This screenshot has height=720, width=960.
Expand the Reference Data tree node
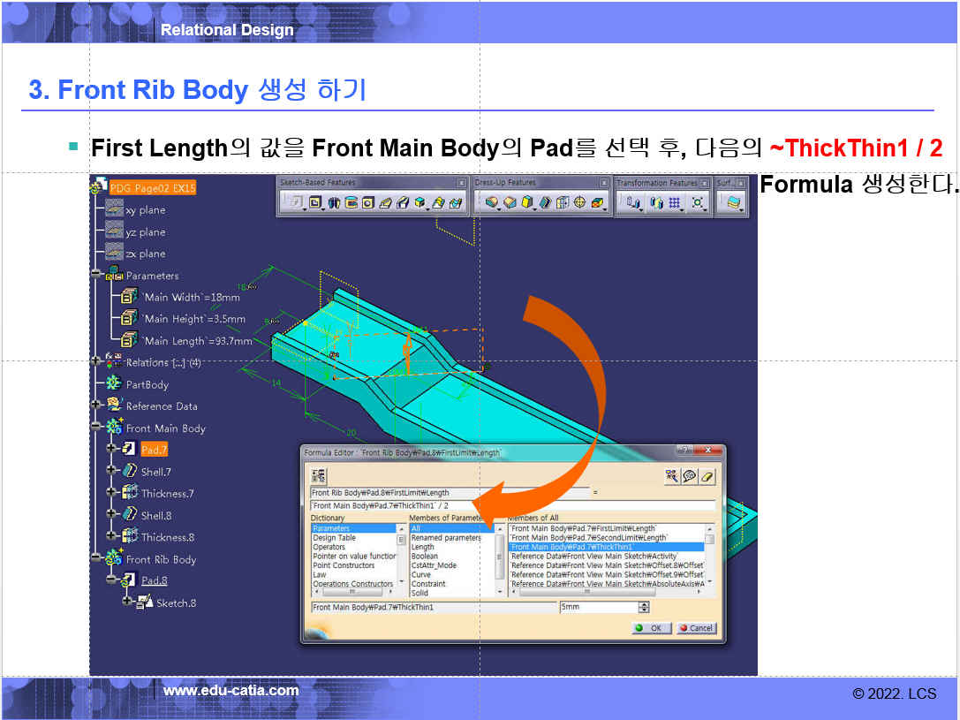click(x=95, y=405)
